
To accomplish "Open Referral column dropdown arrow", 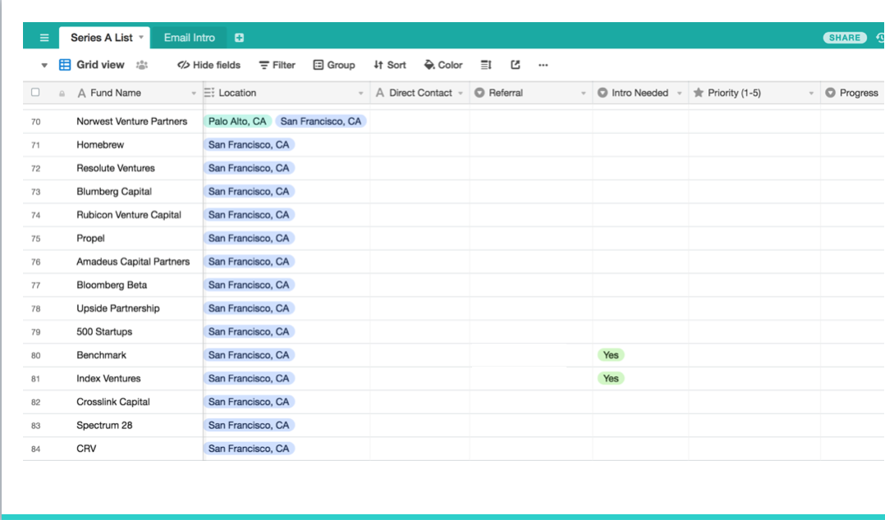I will pos(583,93).
